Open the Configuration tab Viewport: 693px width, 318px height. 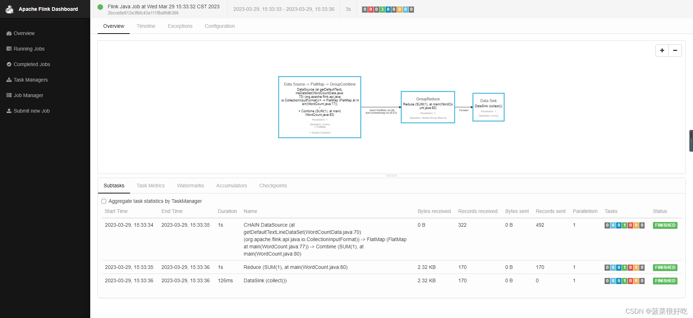[x=220, y=26]
